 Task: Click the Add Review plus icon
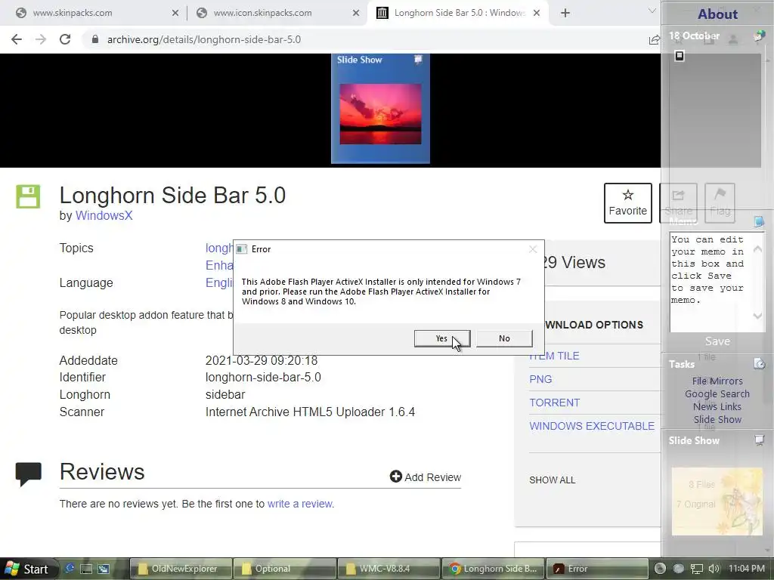point(396,477)
